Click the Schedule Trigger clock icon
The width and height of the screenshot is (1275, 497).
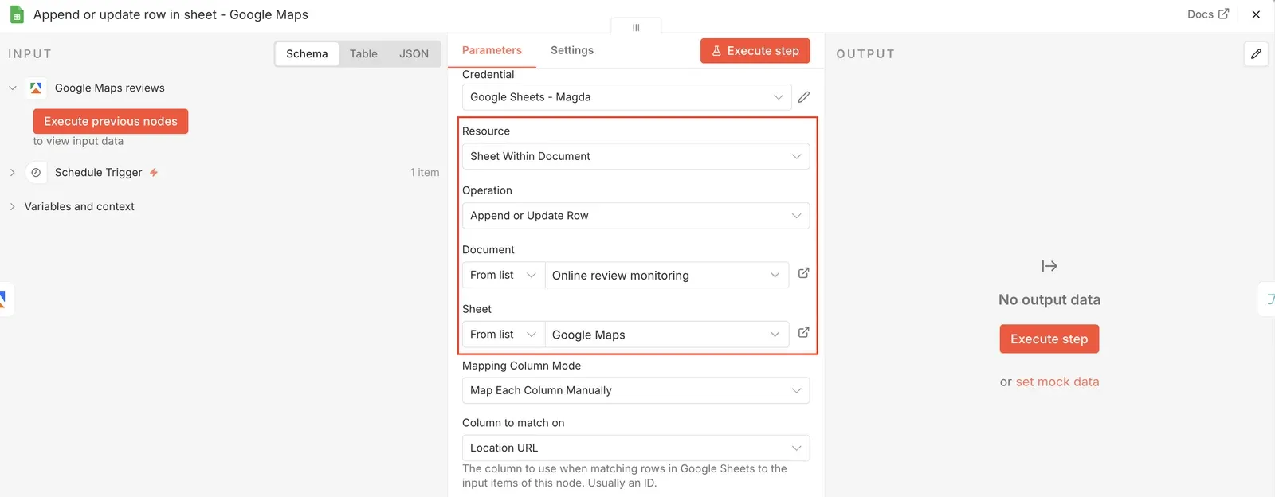pos(36,172)
